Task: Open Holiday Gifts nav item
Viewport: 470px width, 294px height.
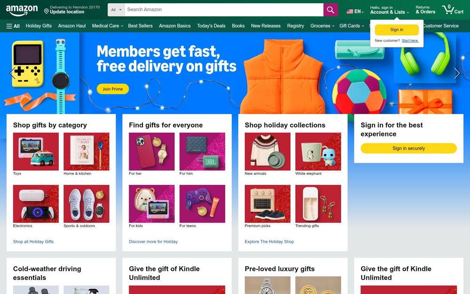Action: tap(39, 26)
